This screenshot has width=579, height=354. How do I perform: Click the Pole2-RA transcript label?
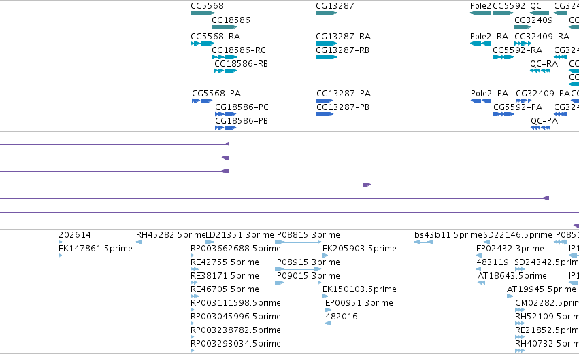pos(489,37)
